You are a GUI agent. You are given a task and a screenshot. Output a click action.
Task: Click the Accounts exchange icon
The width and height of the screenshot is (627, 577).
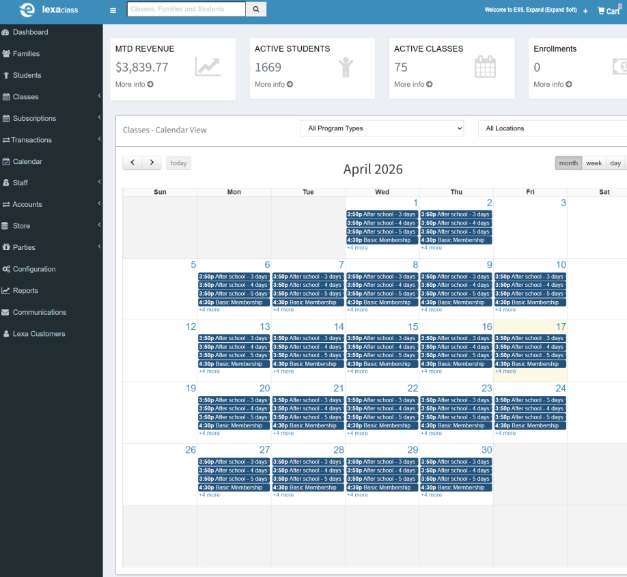(6, 204)
